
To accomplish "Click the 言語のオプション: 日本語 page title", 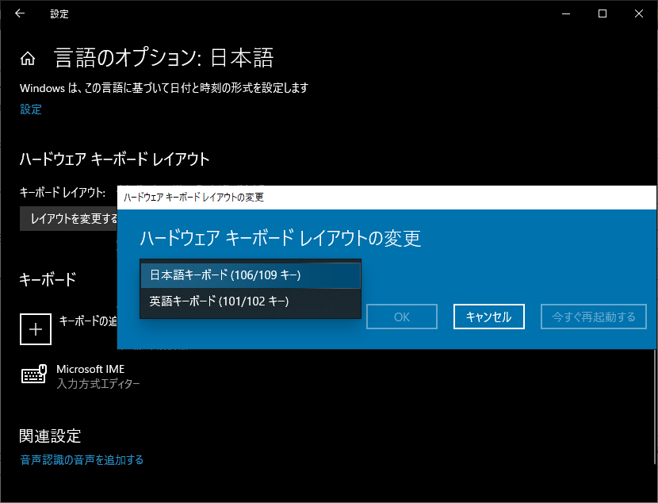I will [166, 57].
